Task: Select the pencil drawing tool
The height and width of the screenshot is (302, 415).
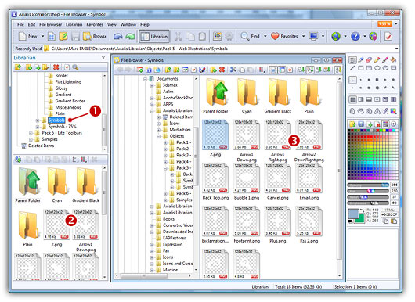Action: pos(377,60)
